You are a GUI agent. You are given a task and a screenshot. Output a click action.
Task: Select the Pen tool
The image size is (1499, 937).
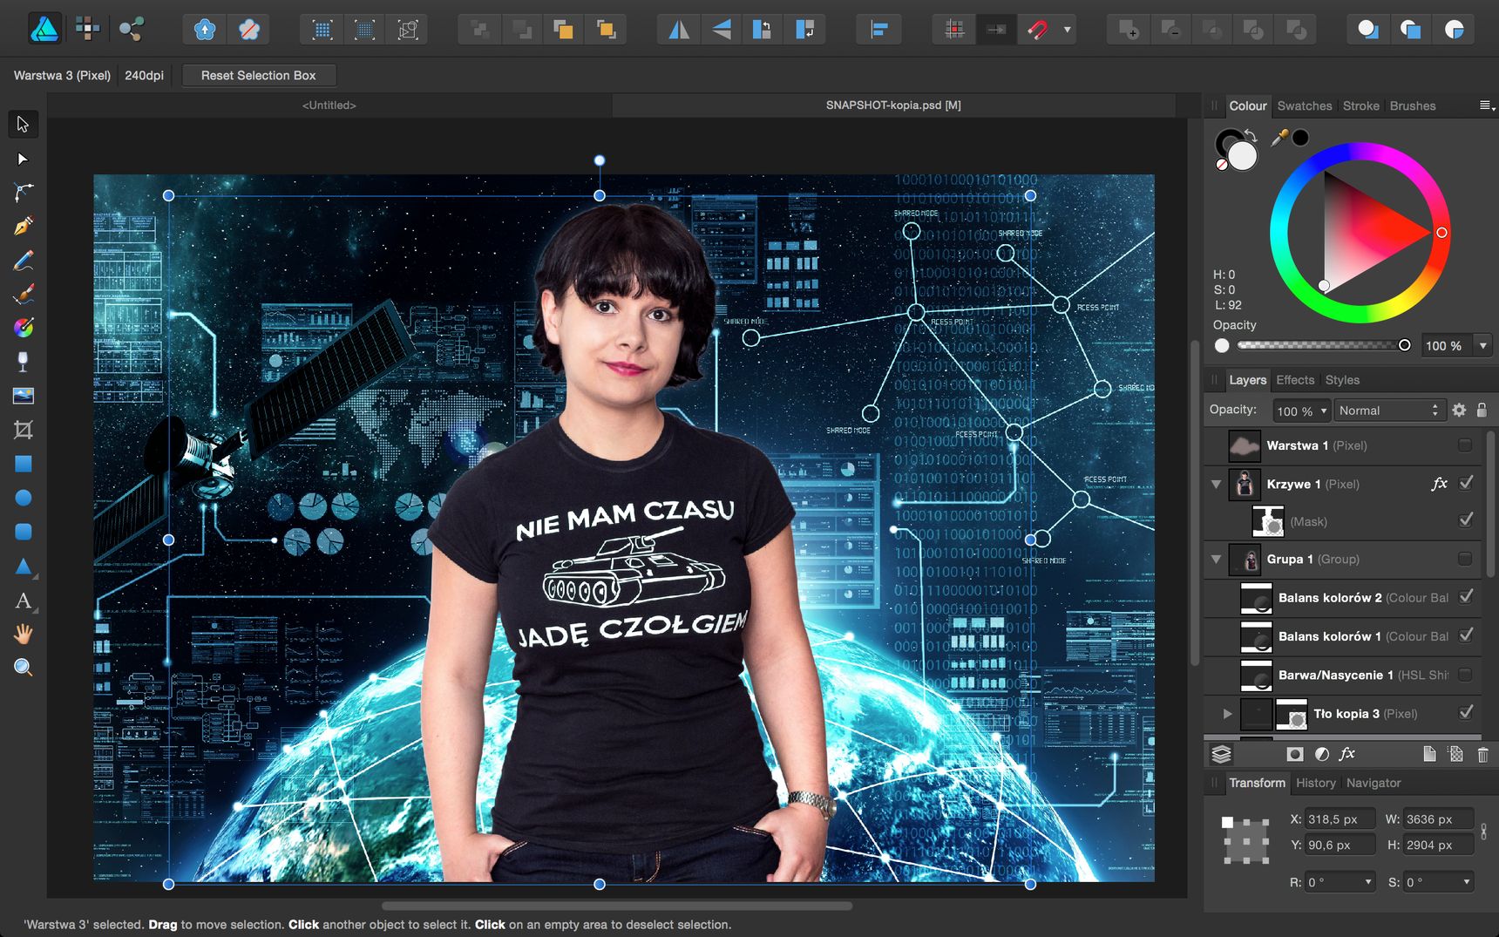23,227
